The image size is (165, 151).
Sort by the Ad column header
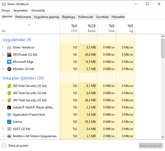tap(30, 29)
